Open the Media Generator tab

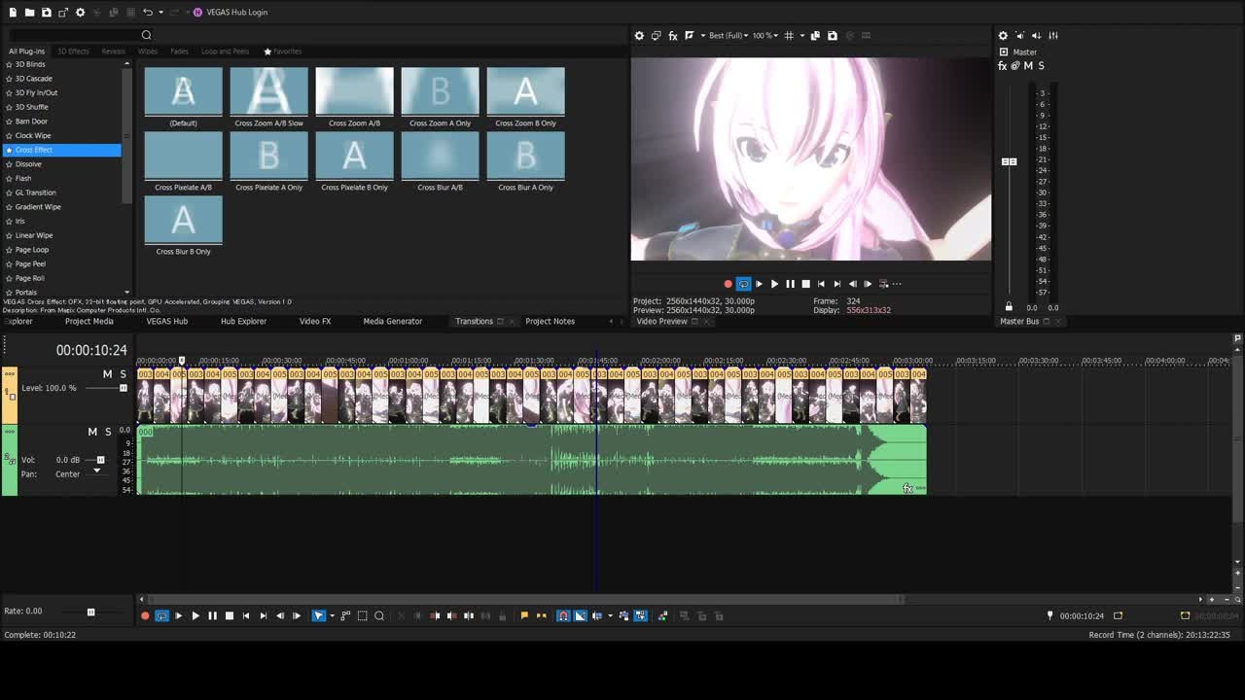coord(392,321)
